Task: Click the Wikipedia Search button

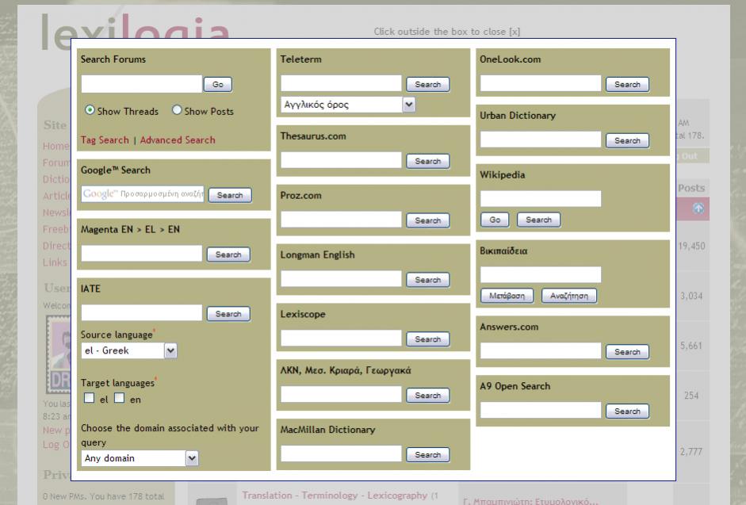Action: click(538, 220)
